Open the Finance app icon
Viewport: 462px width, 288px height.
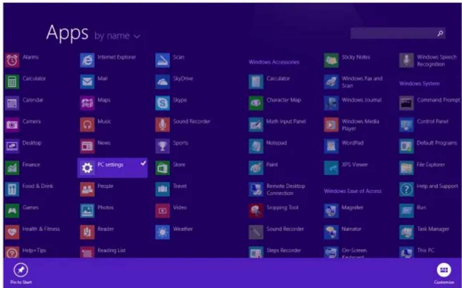pyautogui.click(x=12, y=168)
